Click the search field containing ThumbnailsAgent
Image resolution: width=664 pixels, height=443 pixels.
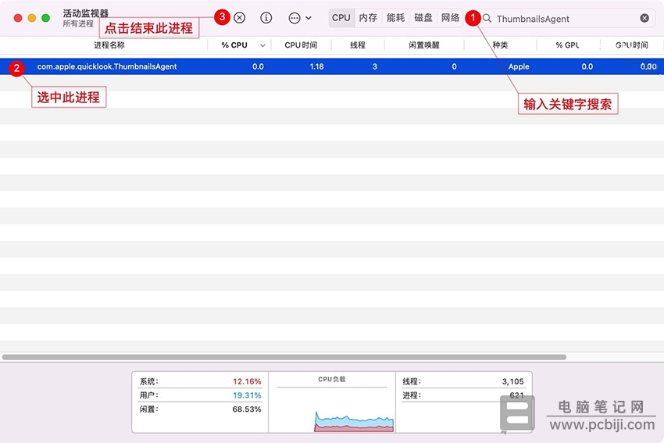tap(566, 18)
